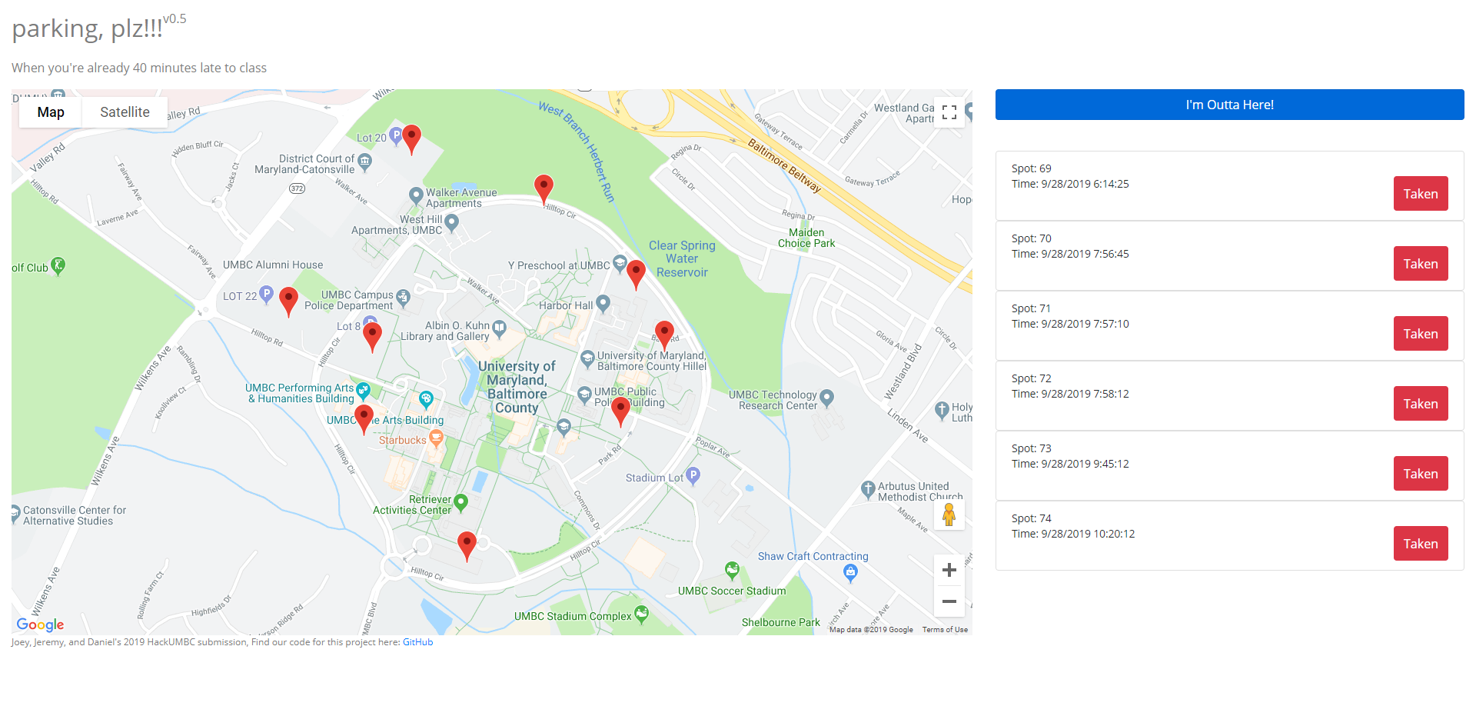Click the LOT 22 parking icon
1476x726 pixels.
tap(267, 294)
